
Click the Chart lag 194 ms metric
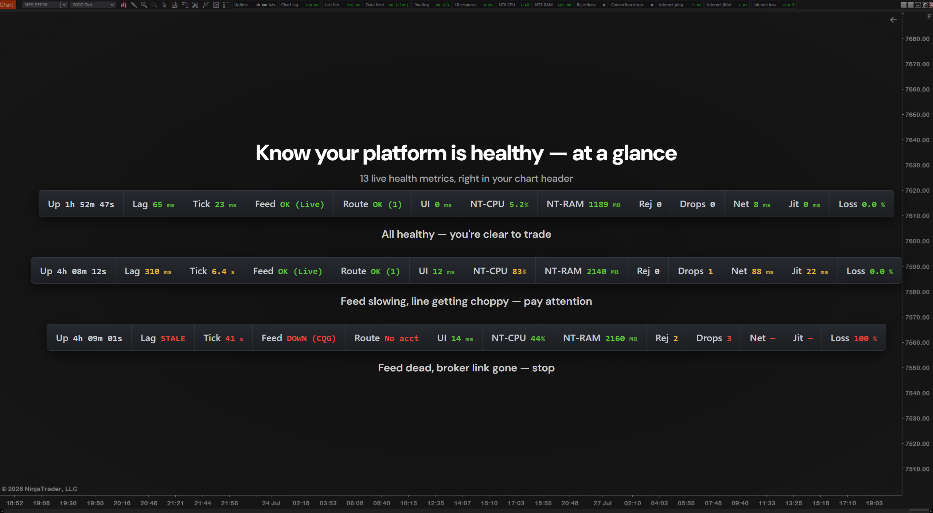click(300, 5)
